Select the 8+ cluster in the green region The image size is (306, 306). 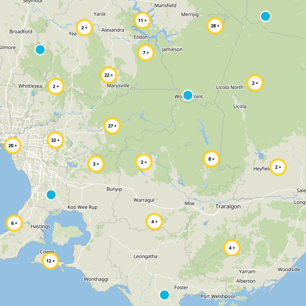coord(210,158)
